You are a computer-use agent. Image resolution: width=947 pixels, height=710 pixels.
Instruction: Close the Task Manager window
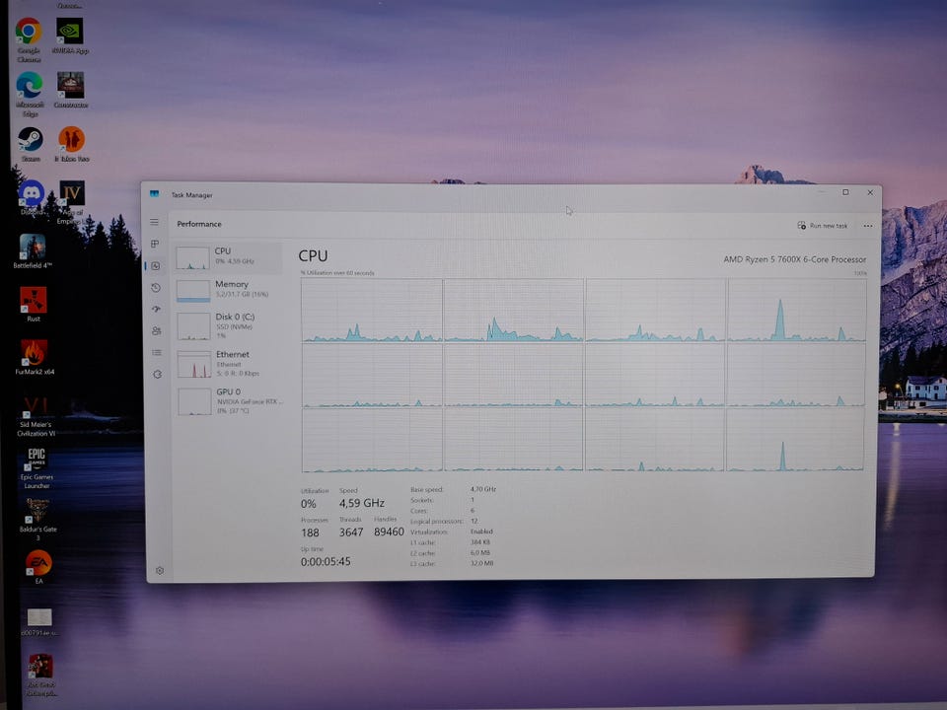click(x=870, y=192)
